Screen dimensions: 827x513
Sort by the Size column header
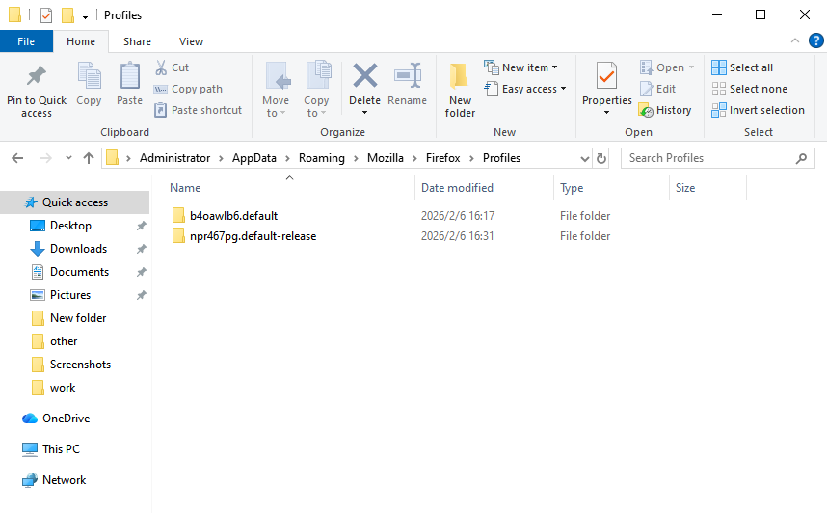685,188
